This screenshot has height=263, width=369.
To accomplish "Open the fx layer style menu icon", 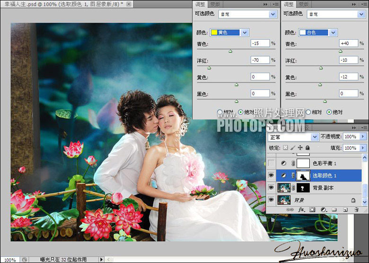I will pos(301,210).
